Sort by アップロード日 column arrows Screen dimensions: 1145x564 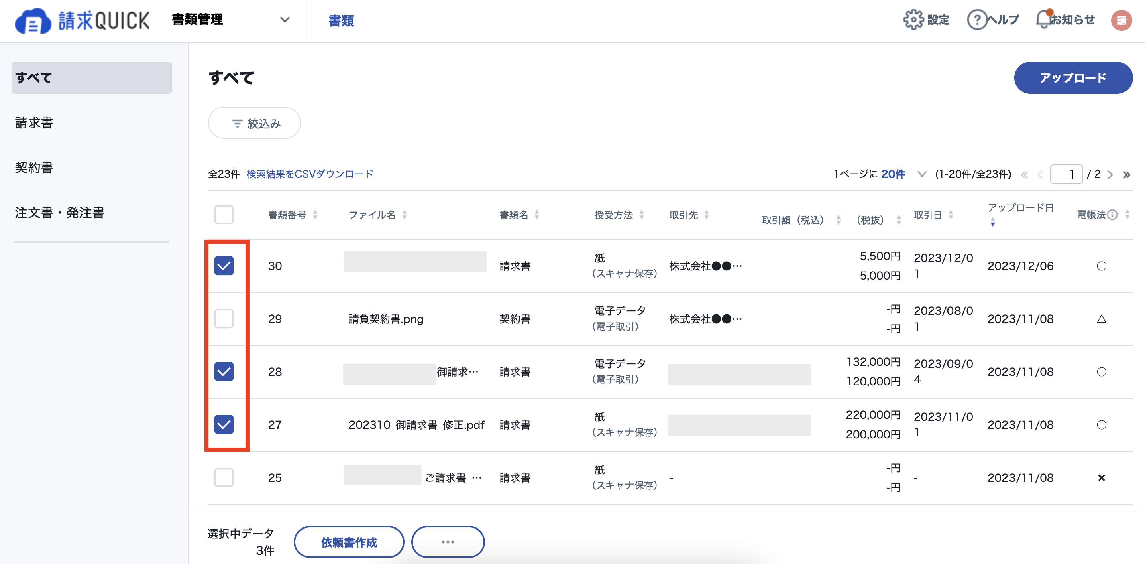click(x=992, y=222)
